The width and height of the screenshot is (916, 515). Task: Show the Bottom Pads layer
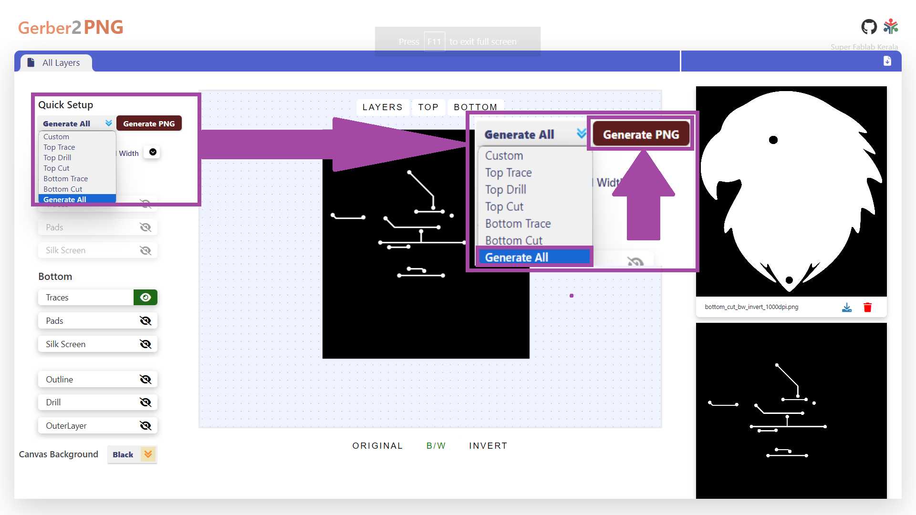(146, 321)
